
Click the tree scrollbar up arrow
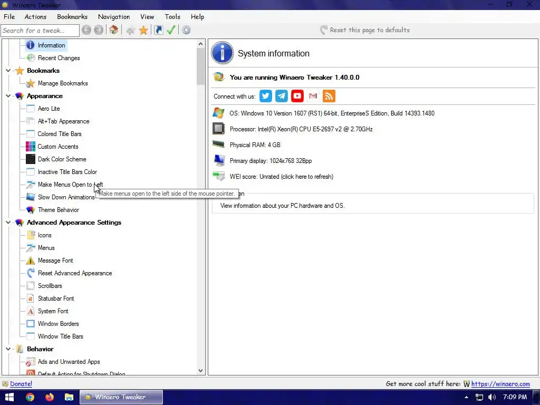(200, 44)
